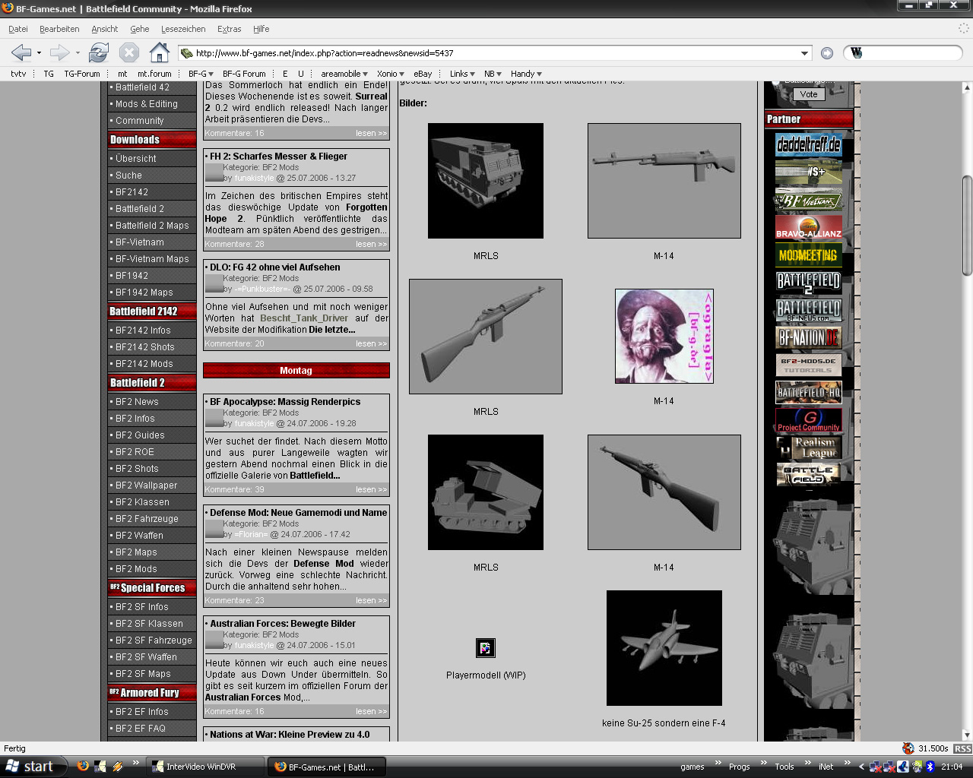Open the Hilfe menu
This screenshot has height=778, width=973.
click(x=261, y=29)
